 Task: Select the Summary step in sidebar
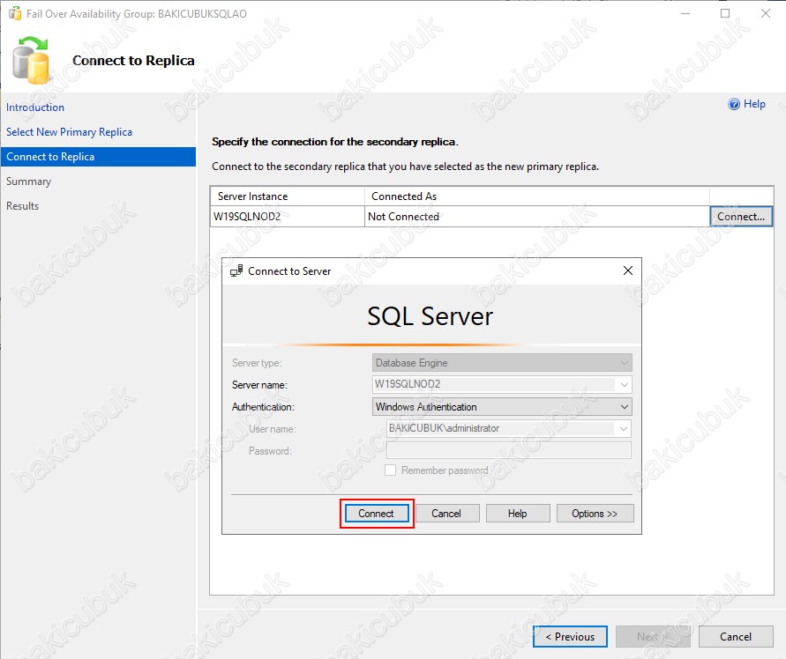click(28, 181)
